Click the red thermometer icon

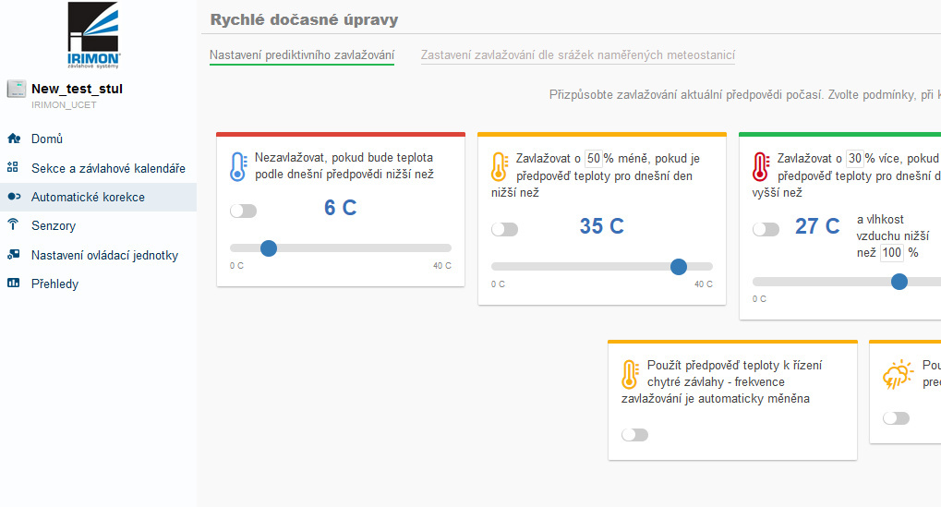761,167
